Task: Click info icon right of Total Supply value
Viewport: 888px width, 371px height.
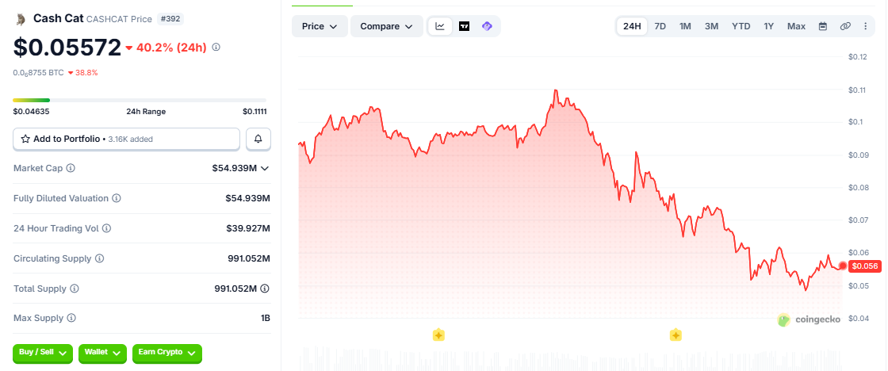Action: 266,289
